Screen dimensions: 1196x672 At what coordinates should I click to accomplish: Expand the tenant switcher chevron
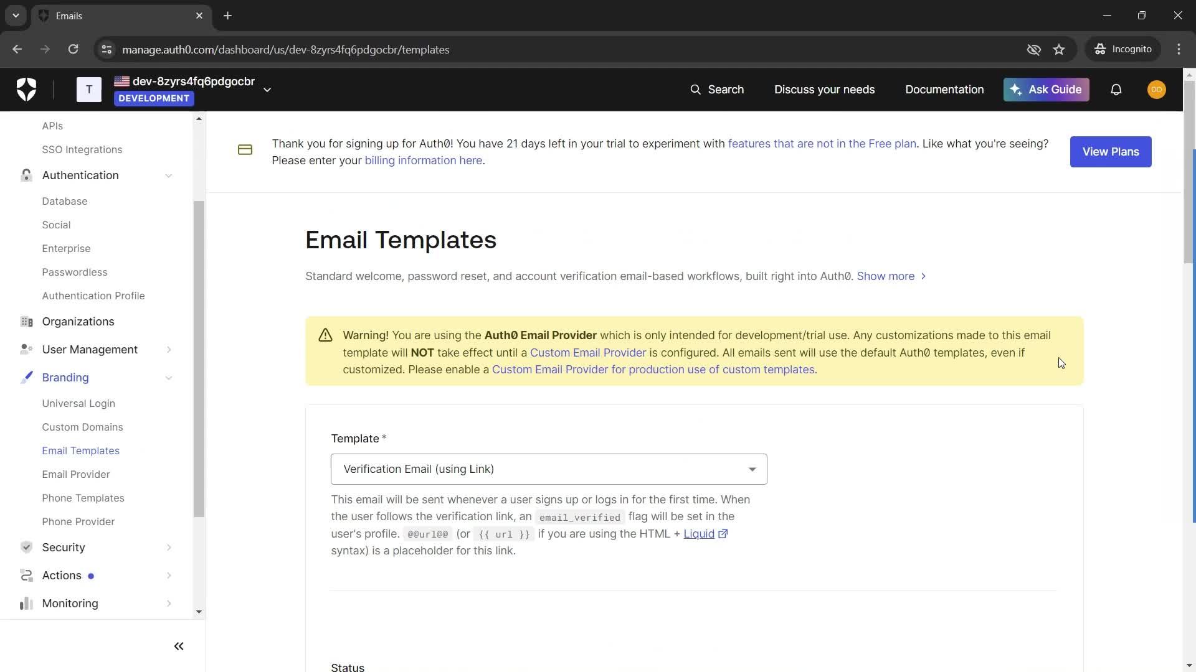tap(267, 90)
